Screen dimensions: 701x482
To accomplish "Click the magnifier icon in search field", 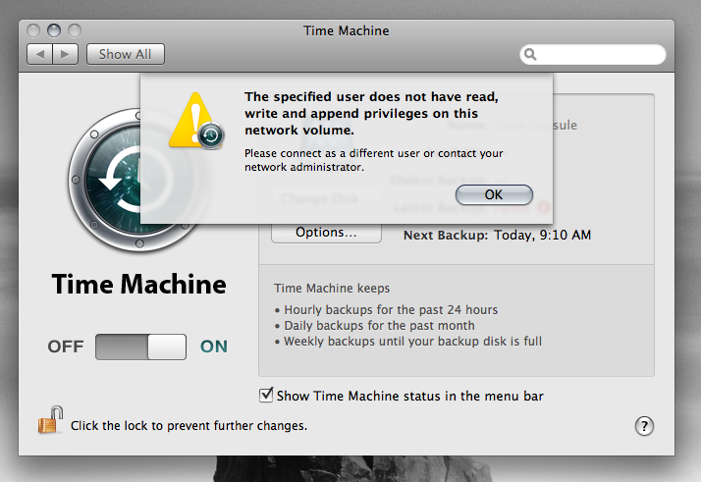I will [530, 54].
